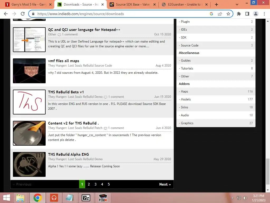Filter by Models addon category

tap(216, 99)
